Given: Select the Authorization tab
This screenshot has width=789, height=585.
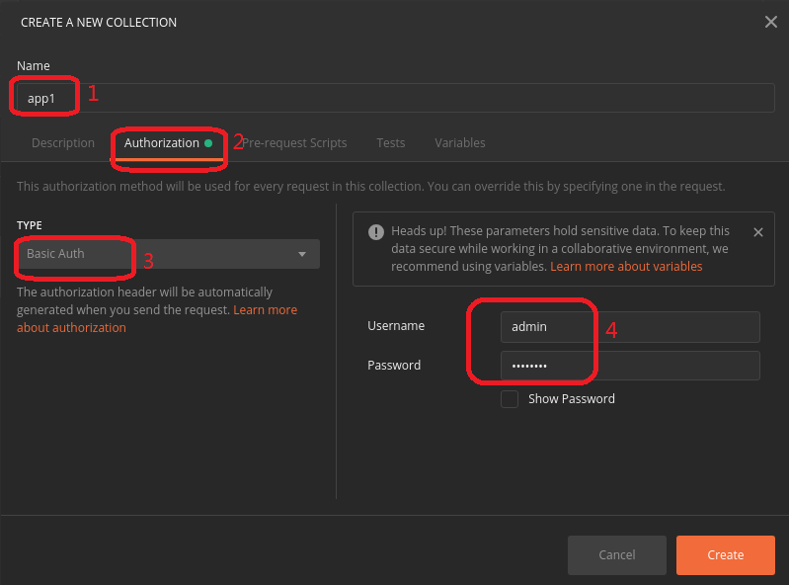Looking at the screenshot, I should click(162, 143).
